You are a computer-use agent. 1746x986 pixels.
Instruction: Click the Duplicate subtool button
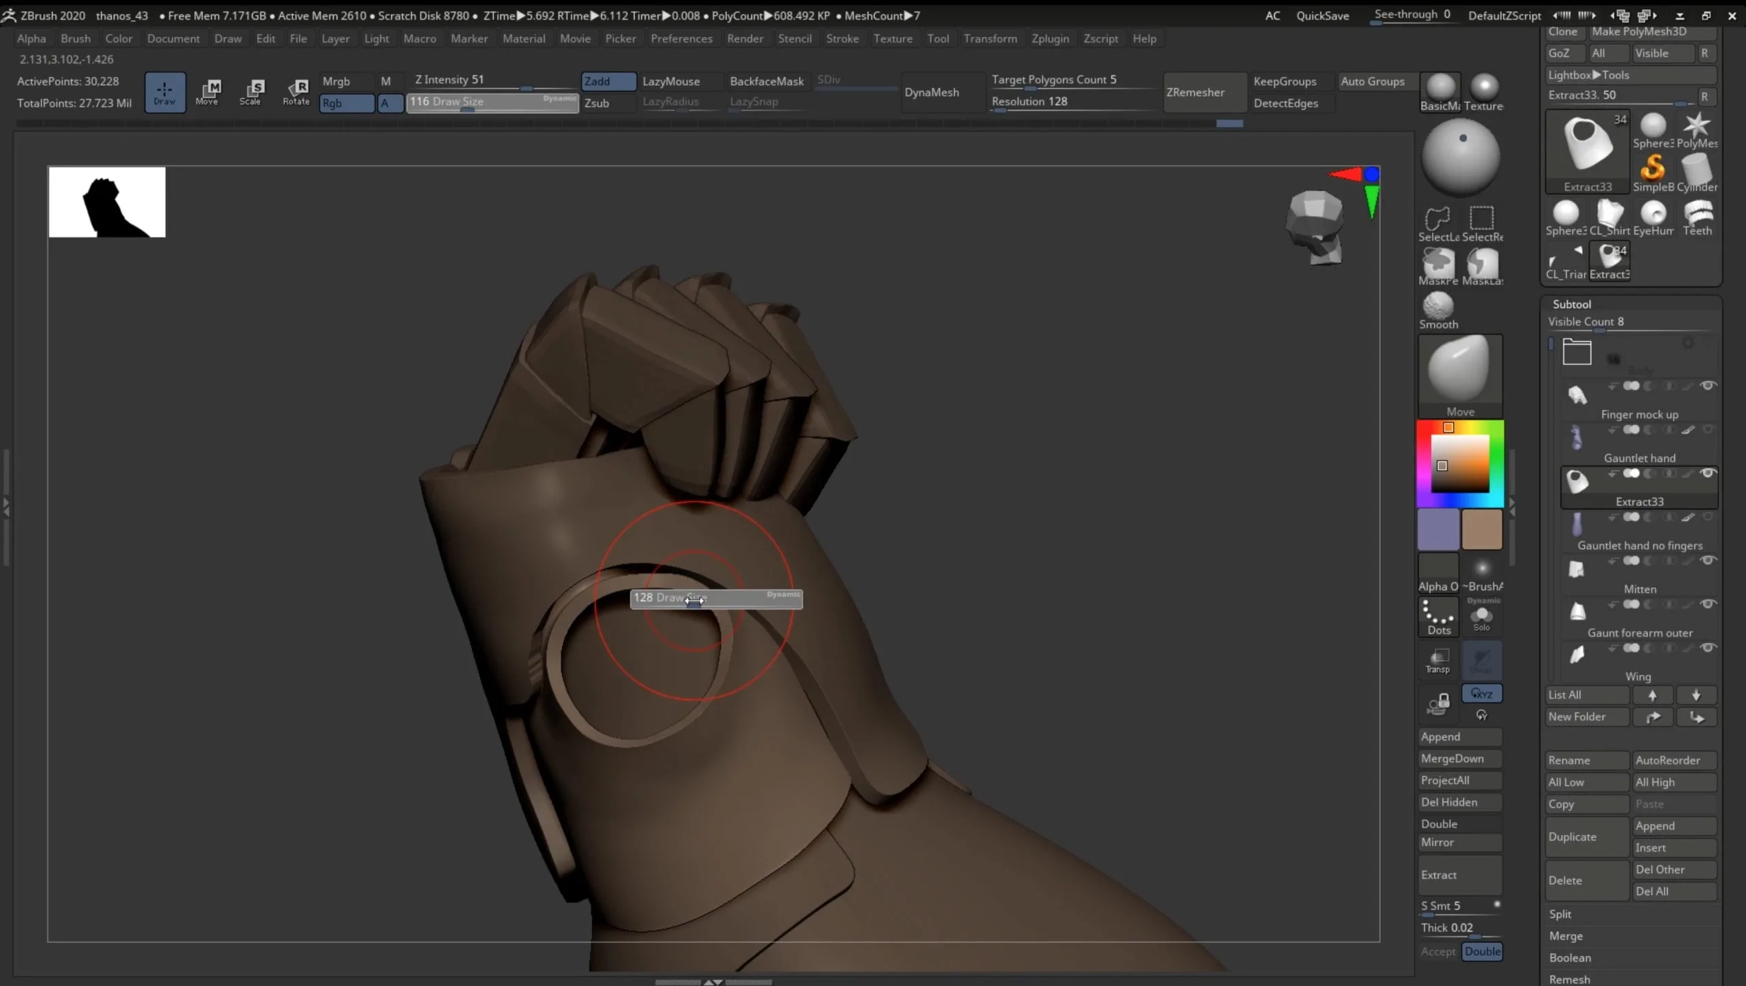1587,837
